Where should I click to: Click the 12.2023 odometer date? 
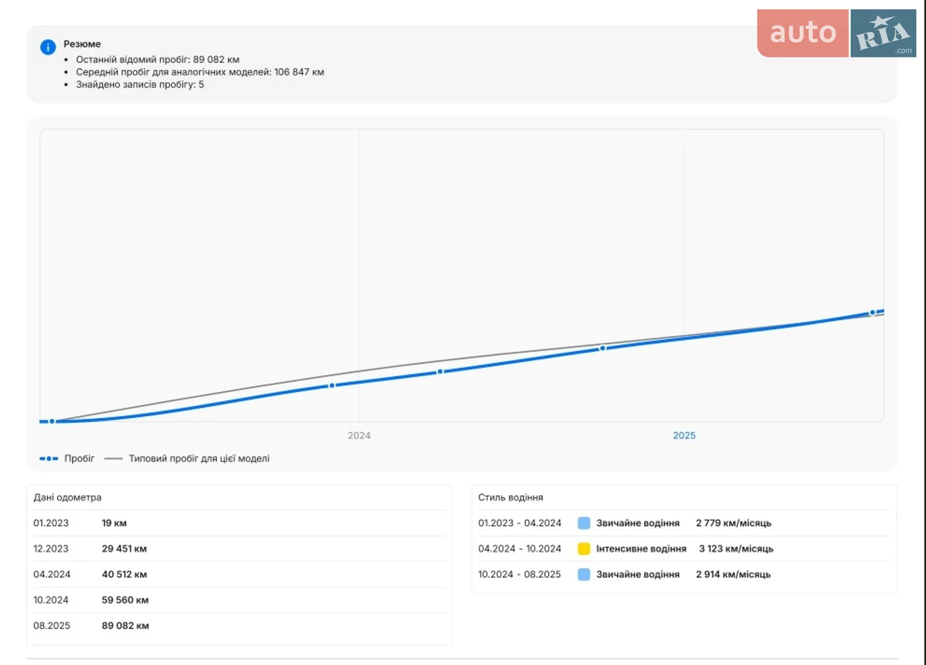tap(51, 548)
